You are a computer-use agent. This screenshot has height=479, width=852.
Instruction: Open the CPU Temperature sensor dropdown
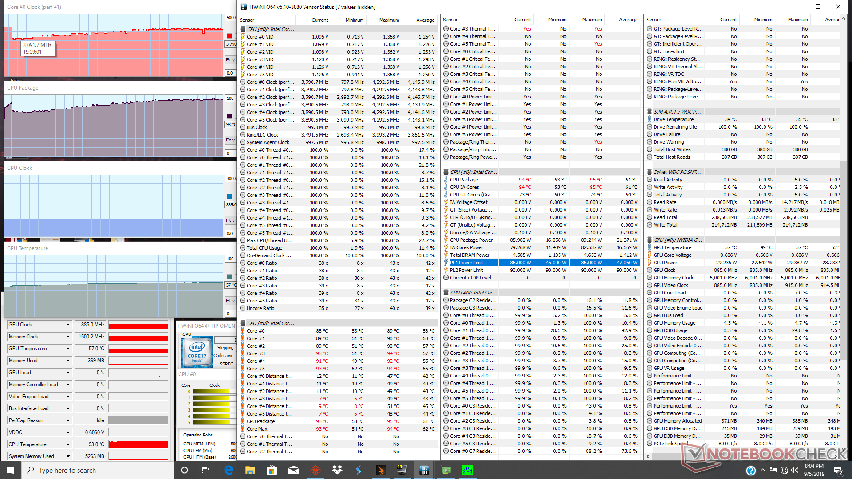(x=68, y=444)
